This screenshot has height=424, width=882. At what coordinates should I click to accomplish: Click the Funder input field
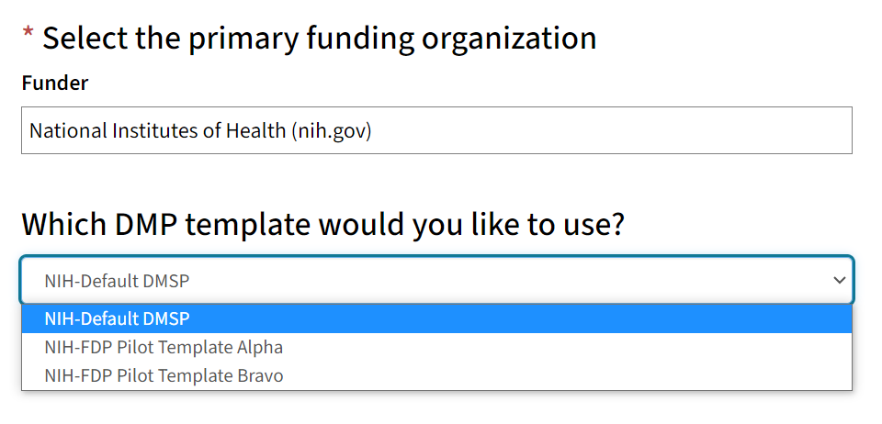tap(436, 130)
